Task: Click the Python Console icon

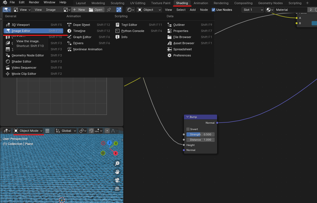Action: (117, 31)
